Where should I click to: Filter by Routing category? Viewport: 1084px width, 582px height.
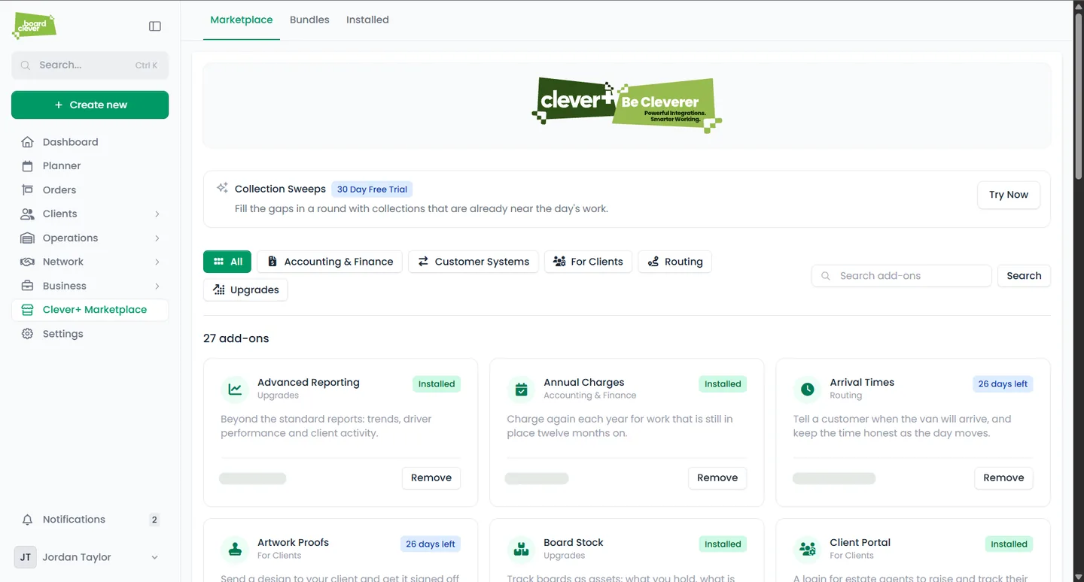click(x=675, y=262)
